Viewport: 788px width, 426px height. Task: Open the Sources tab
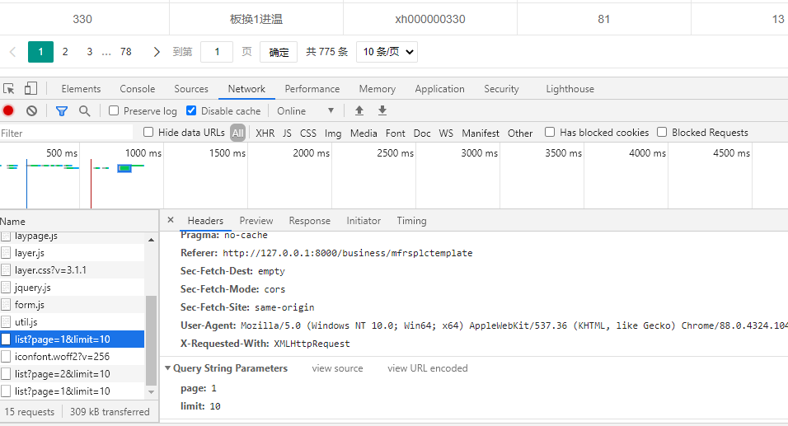pos(191,89)
